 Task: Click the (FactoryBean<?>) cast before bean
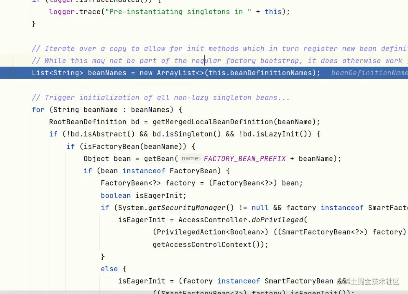click(243, 183)
